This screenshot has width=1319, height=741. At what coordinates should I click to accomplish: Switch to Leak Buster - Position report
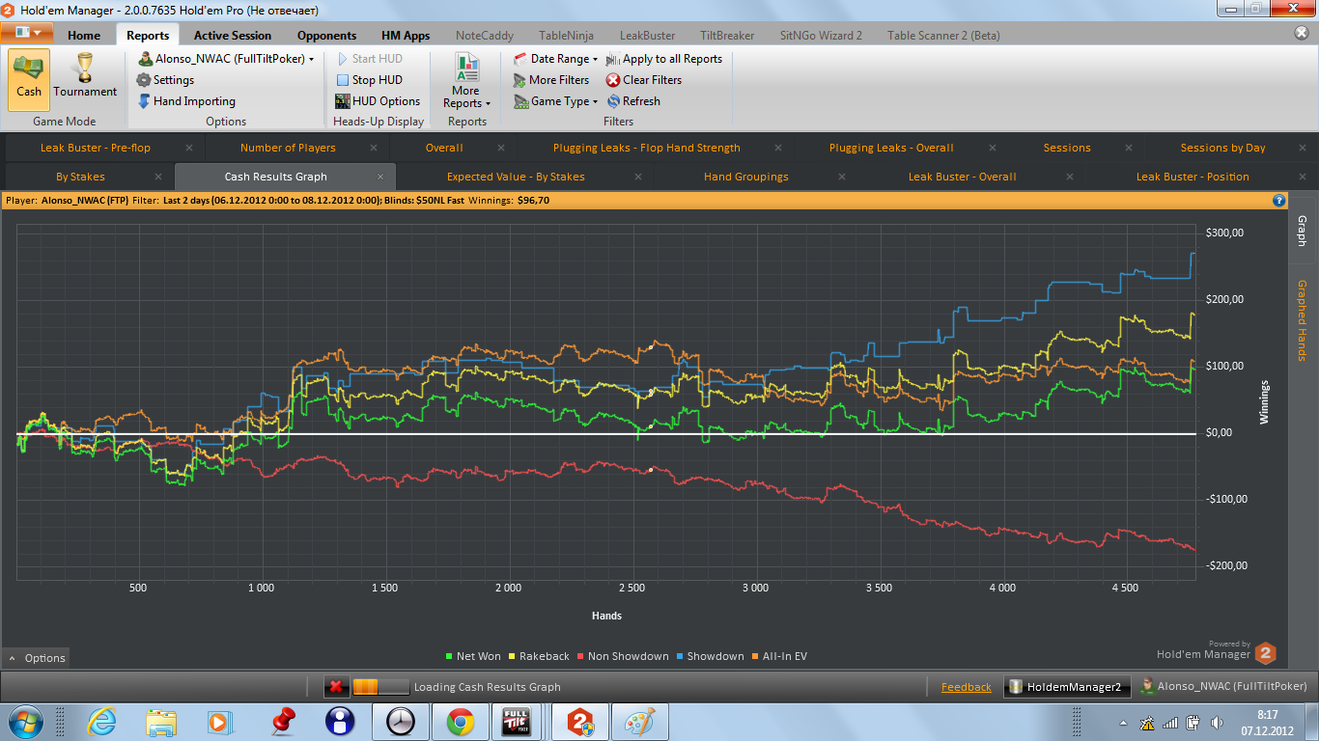point(1193,177)
